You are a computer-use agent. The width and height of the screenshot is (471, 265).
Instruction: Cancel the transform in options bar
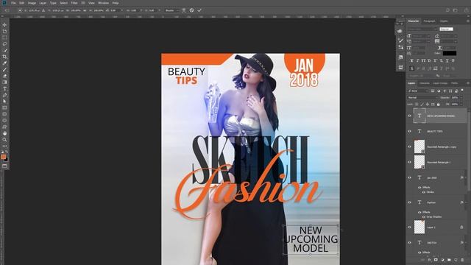point(191,10)
